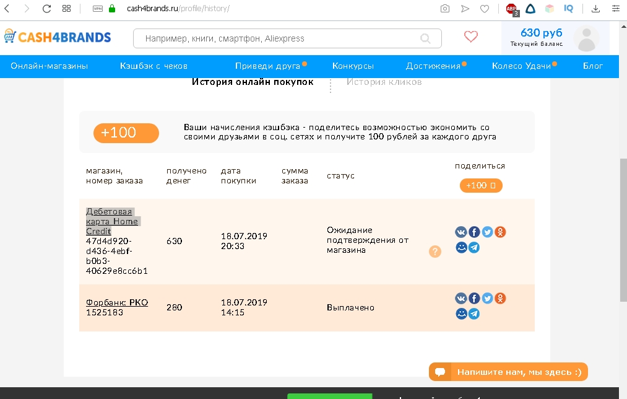Image resolution: width=627 pixels, height=399 pixels.
Task: Select История онлайн покупок tab
Action: tap(253, 82)
